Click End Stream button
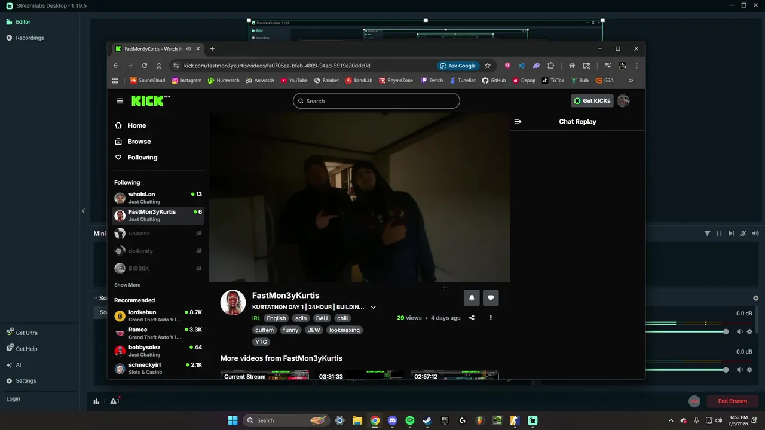Viewport: 765px width, 430px height. [733, 401]
